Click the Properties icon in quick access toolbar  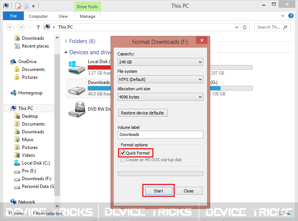pyautogui.click(x=18, y=6)
